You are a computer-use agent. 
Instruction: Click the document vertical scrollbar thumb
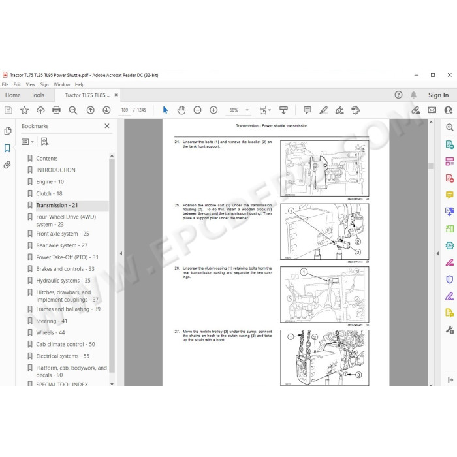click(x=432, y=166)
